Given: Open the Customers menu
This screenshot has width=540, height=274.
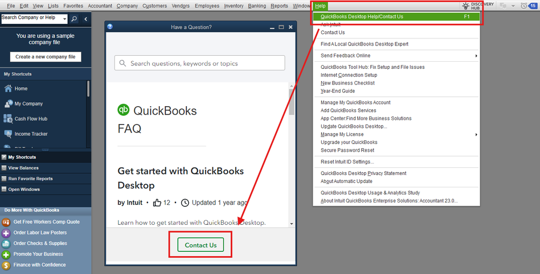Looking at the screenshot, I should coord(155,6).
